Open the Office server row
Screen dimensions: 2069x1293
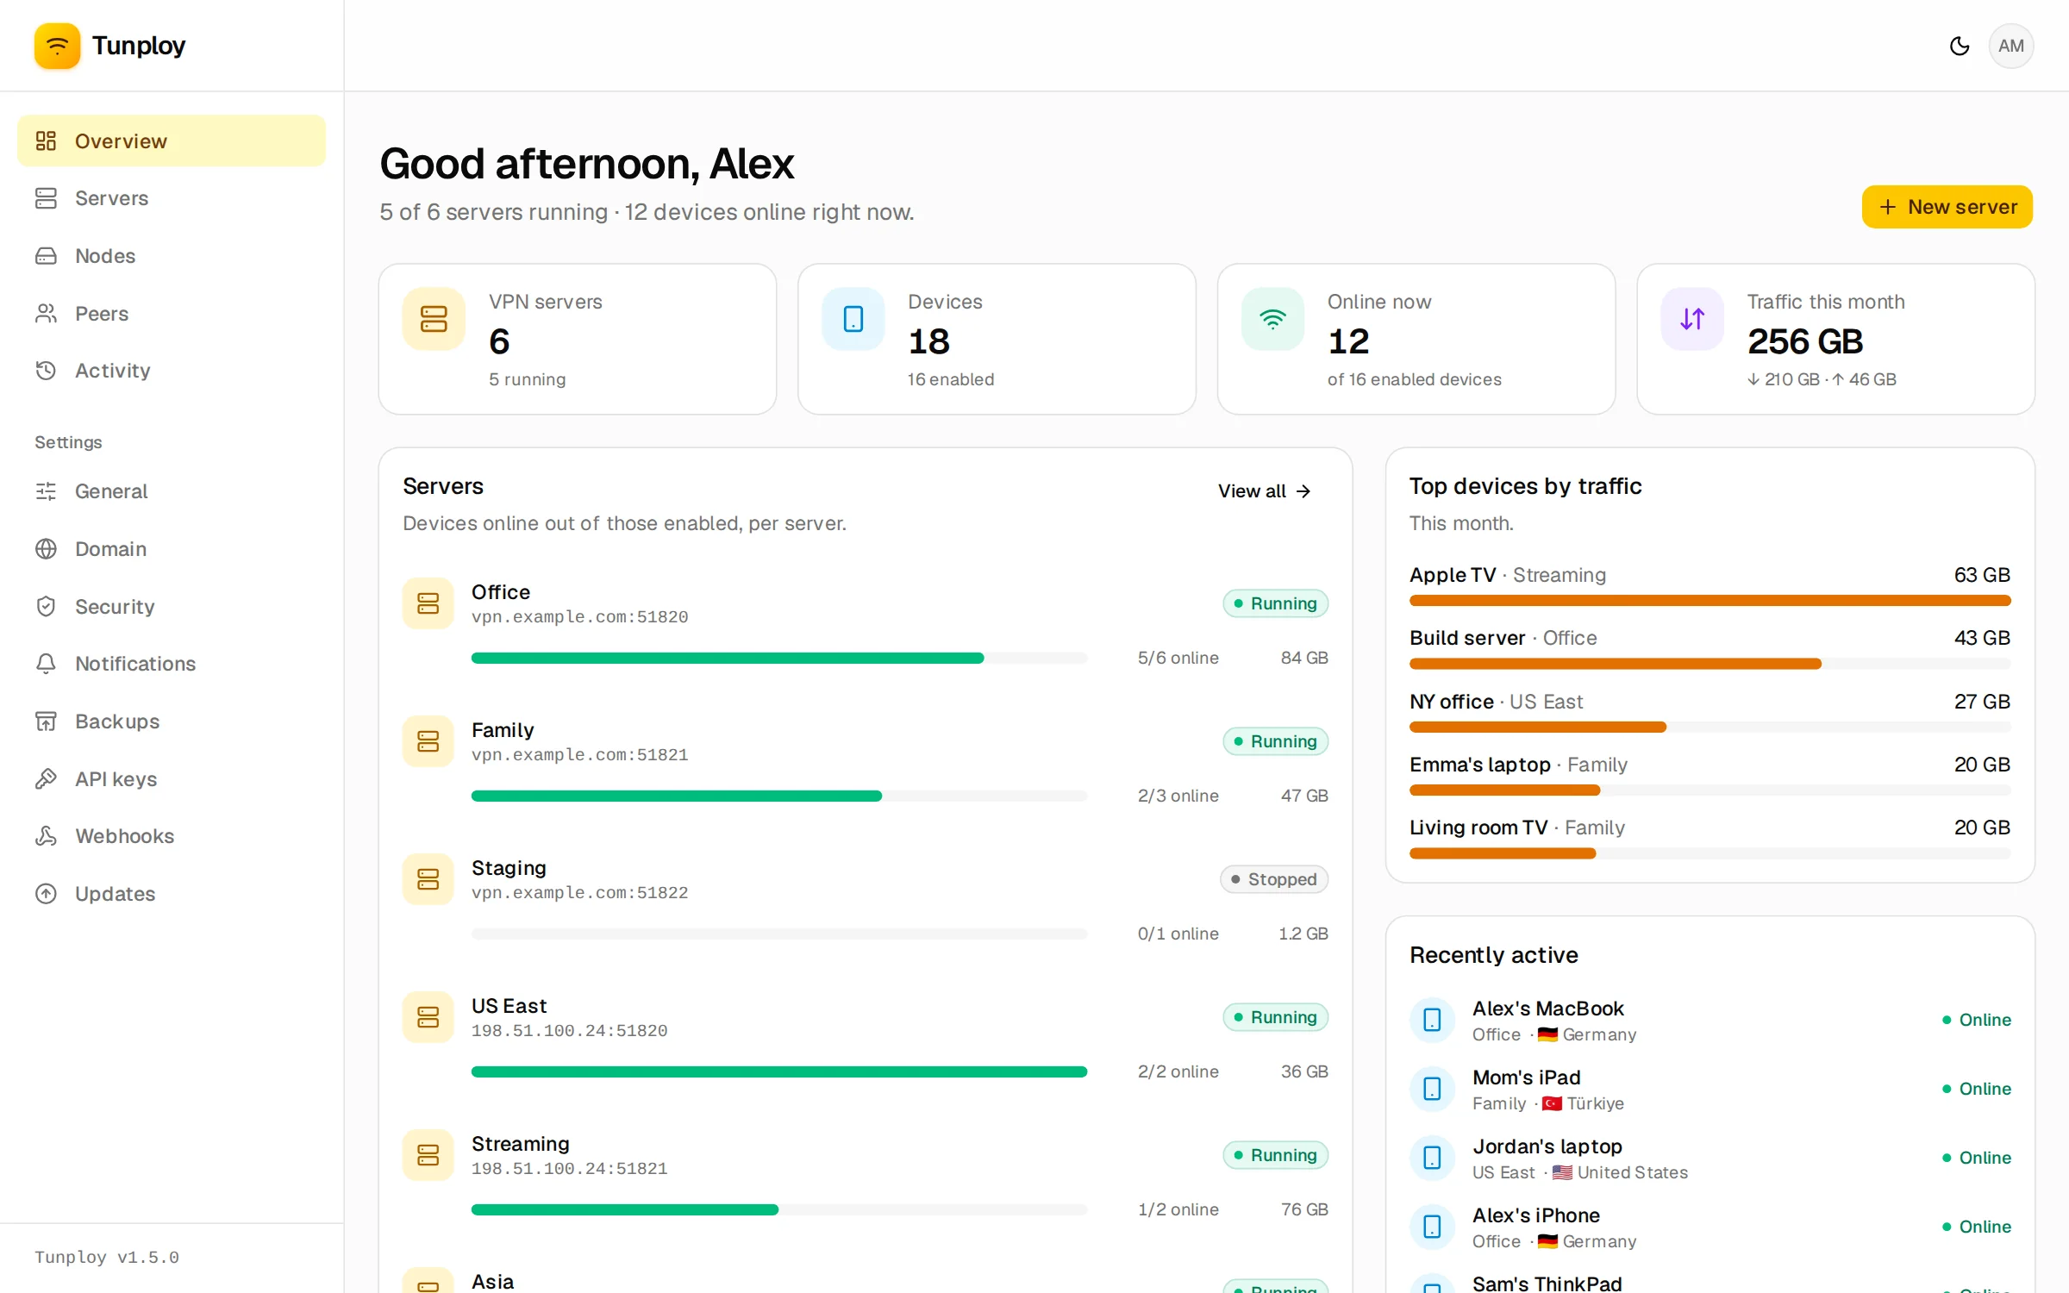tap(866, 625)
